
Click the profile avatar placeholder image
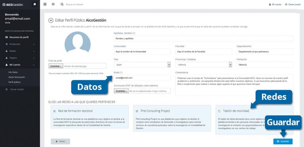pos(78,42)
